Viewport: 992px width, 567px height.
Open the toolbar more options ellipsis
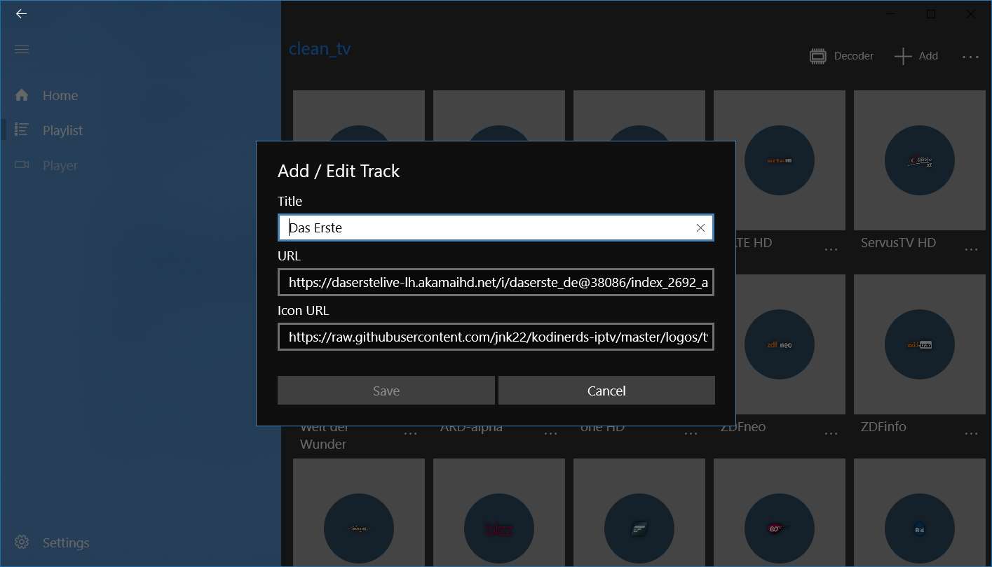[970, 57]
